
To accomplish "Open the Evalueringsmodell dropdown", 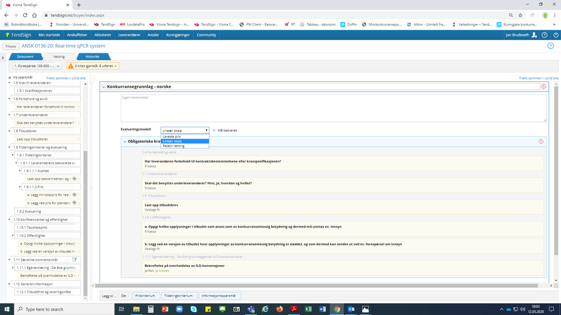I will pos(185,131).
